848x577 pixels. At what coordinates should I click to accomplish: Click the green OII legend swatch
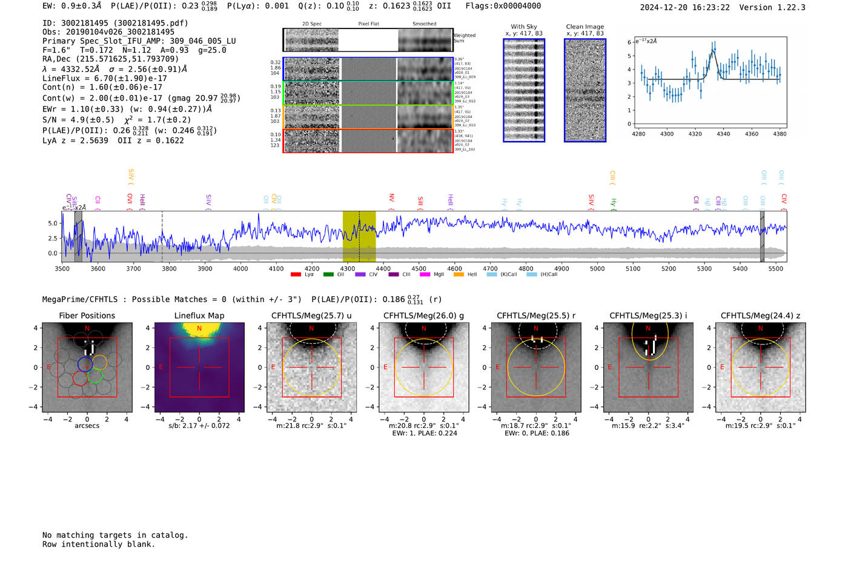[328, 274]
